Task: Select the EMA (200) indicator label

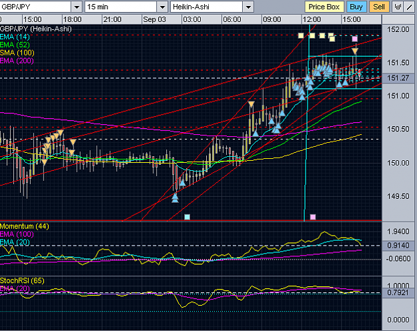Action: 17,61
